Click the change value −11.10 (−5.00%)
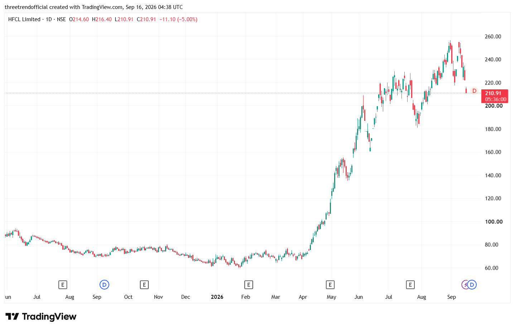The height and width of the screenshot is (330, 515). pos(178,19)
